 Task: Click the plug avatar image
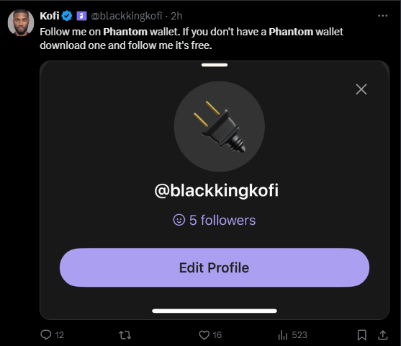pos(220,127)
